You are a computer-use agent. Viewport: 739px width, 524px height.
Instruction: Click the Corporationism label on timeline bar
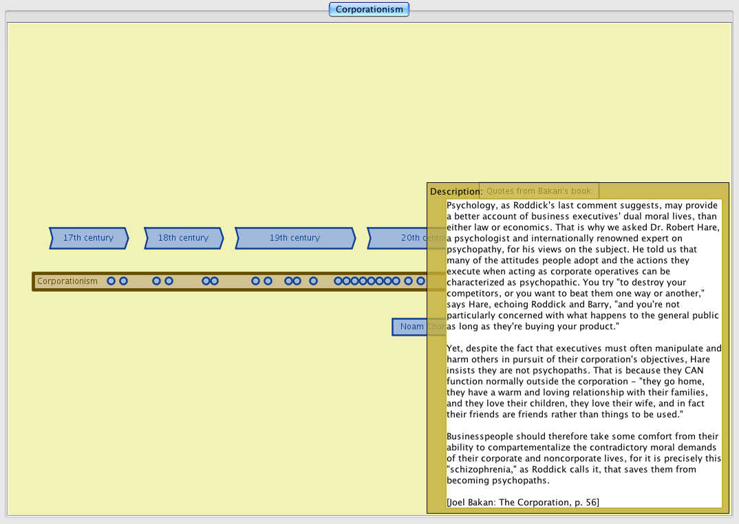point(67,281)
